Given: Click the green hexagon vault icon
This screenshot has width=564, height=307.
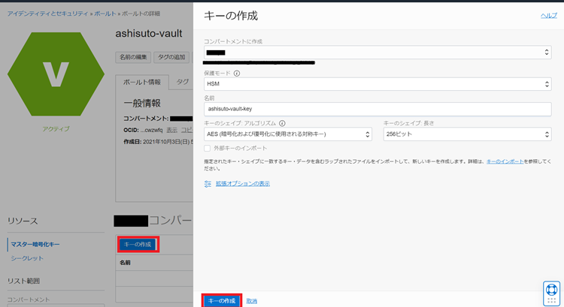Looking at the screenshot, I should click(56, 73).
